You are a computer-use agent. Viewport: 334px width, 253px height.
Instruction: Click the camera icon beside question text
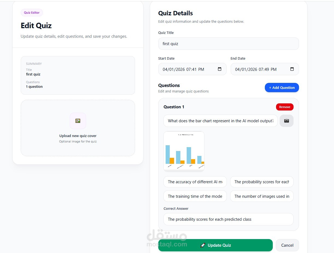[286, 121]
